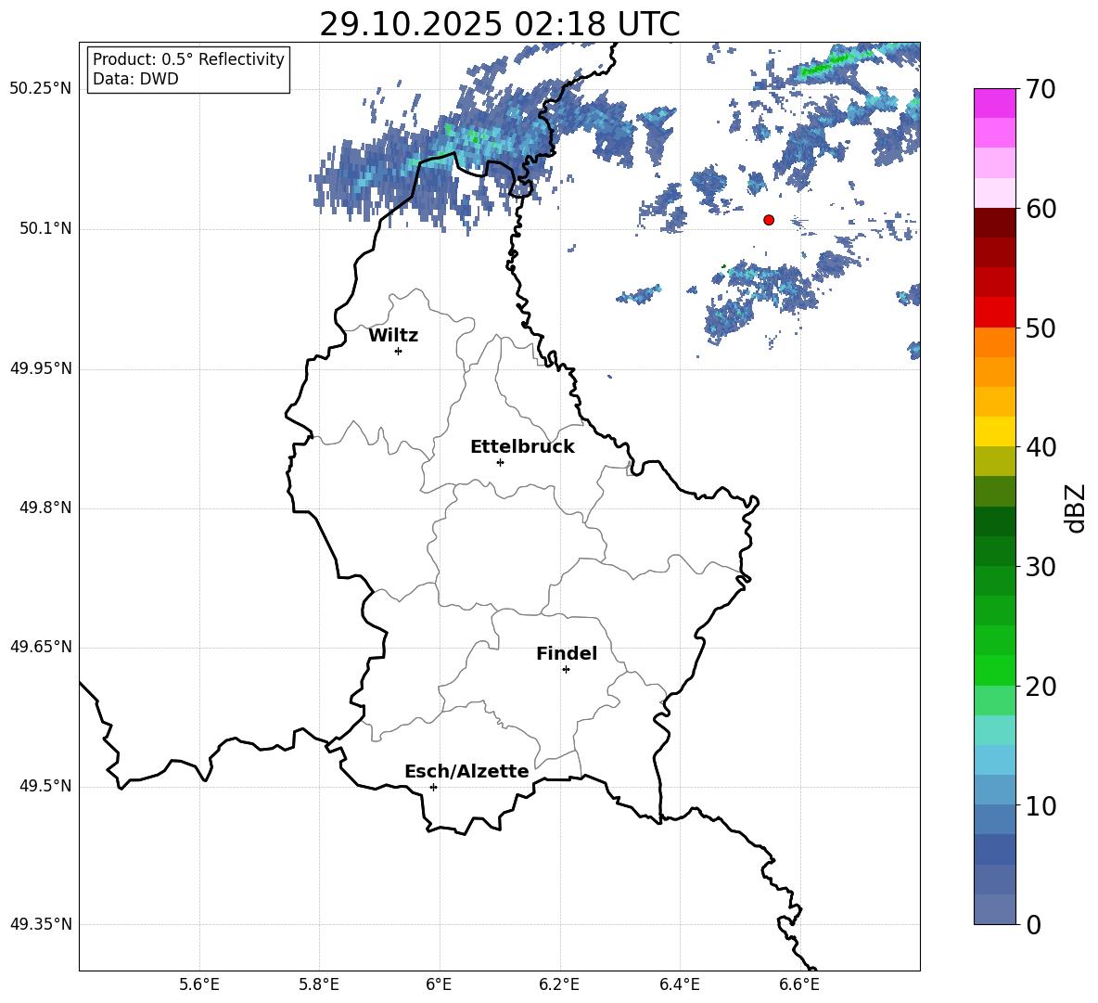The width and height of the screenshot is (1098, 1003).
Task: Click the red radar location dot
Action: [769, 220]
